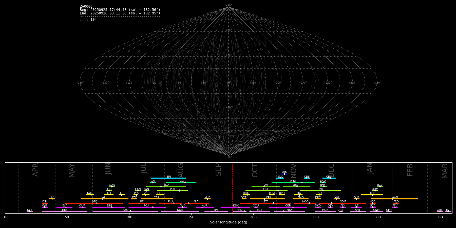Click the PER shower label

(173, 189)
